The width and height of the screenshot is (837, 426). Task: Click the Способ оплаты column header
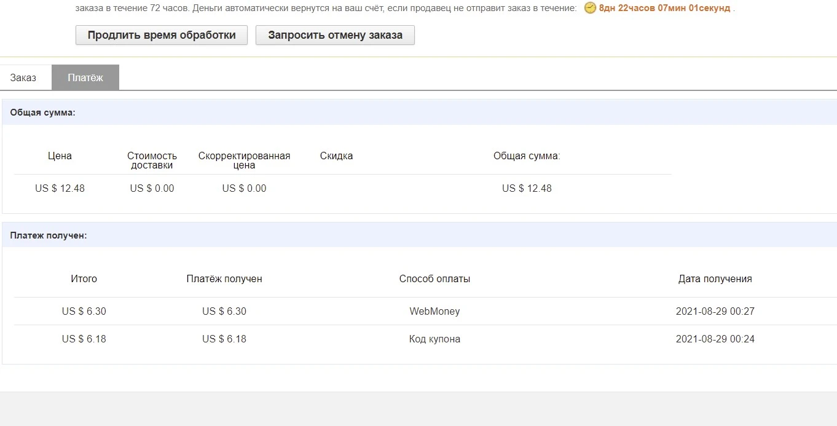click(x=434, y=279)
